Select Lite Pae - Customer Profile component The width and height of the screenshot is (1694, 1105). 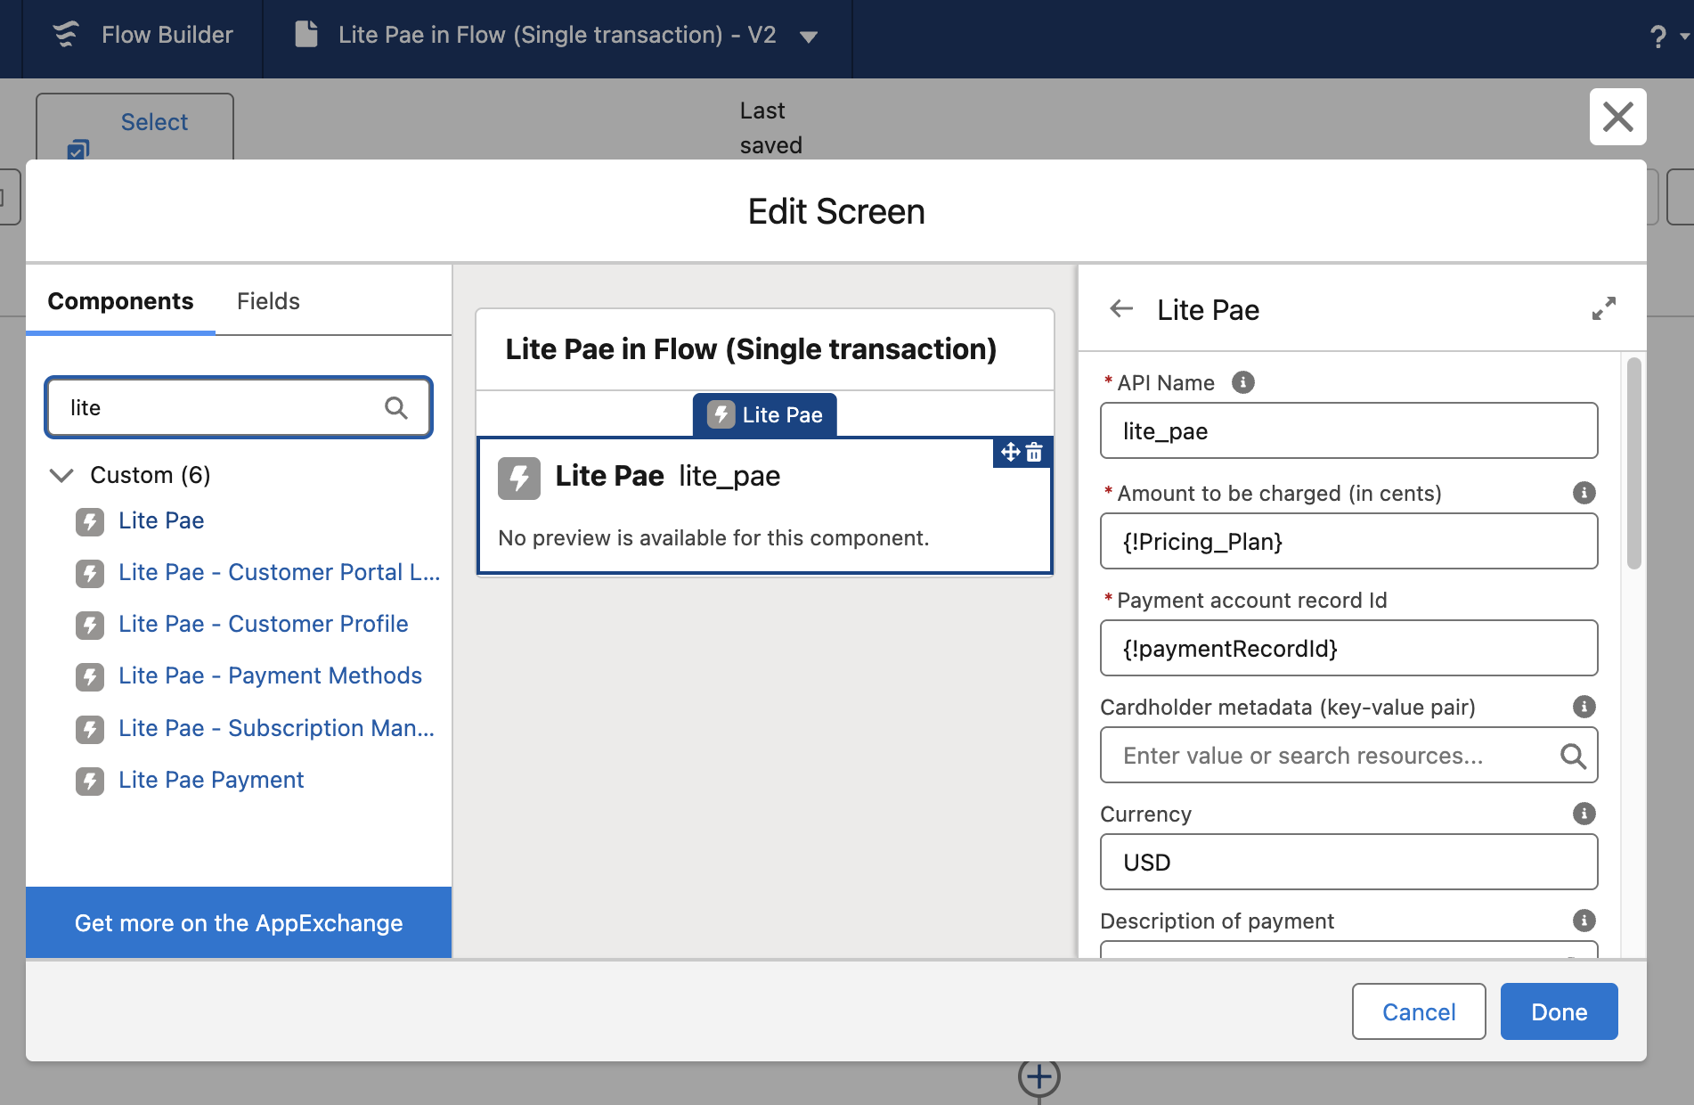coord(264,624)
